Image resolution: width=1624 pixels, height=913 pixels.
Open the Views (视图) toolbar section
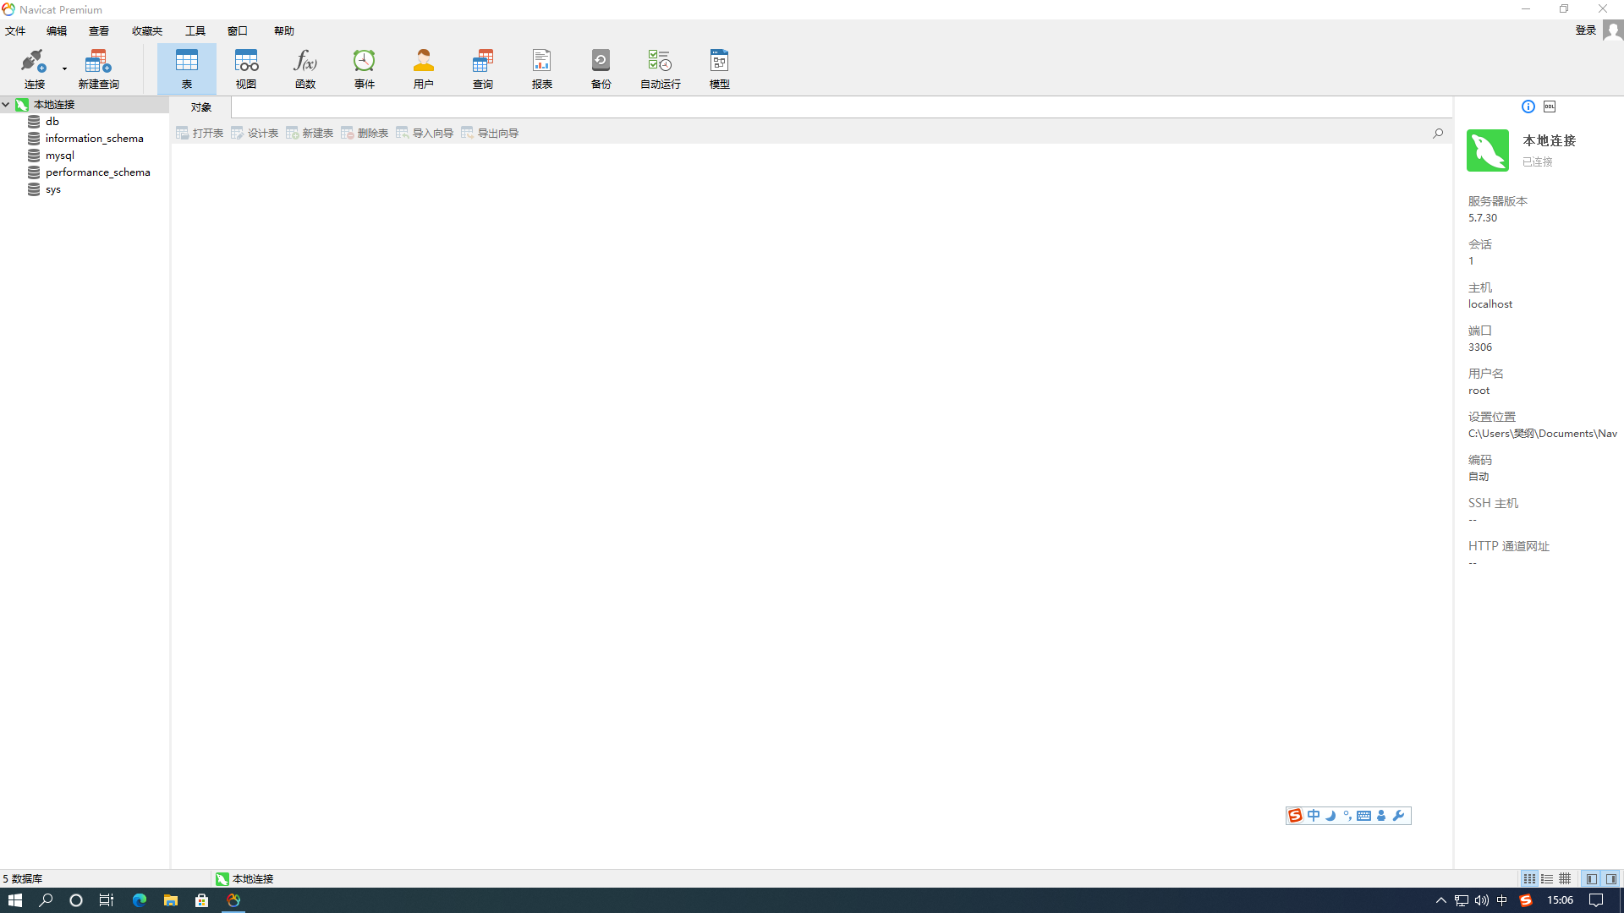245,68
